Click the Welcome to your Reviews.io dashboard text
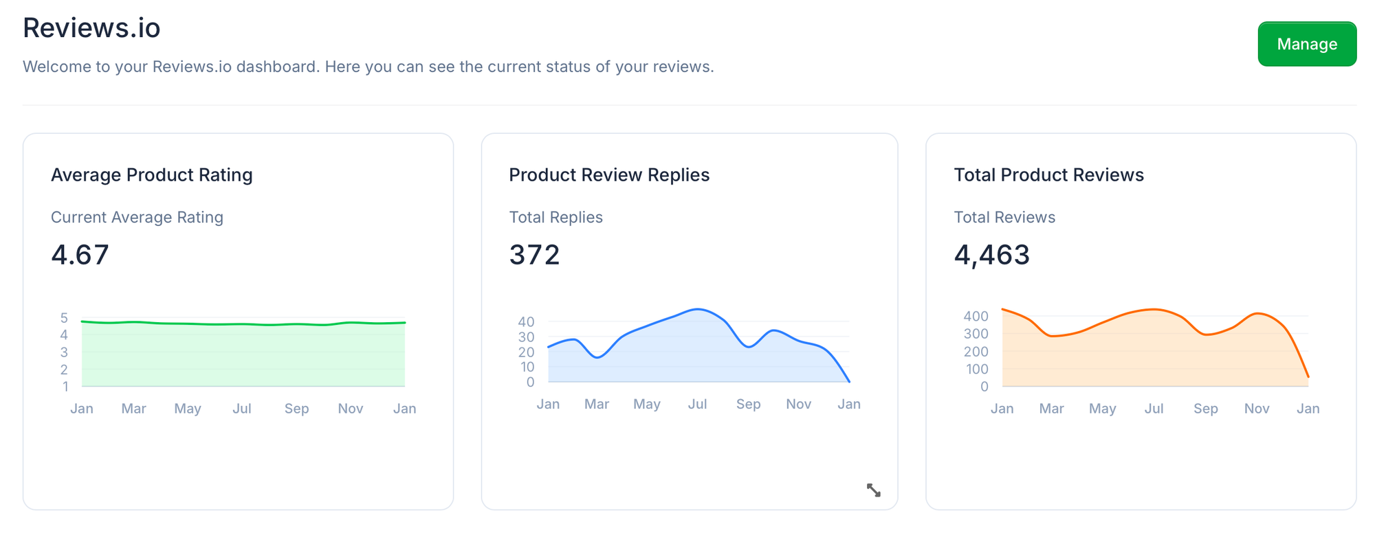This screenshot has width=1375, height=533. coord(368,67)
